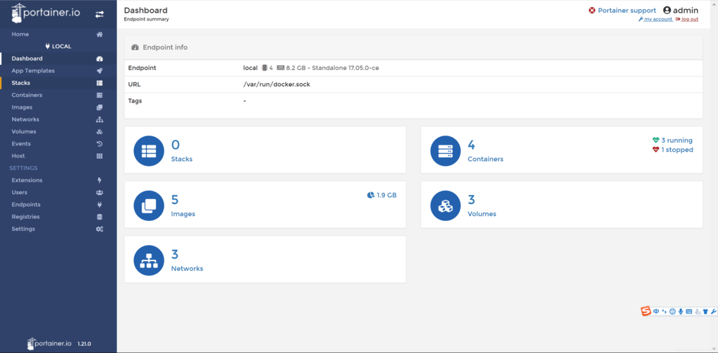This screenshot has width=718, height=353.
Task: Click the Endpoint info panel header
Action: pyautogui.click(x=413, y=47)
